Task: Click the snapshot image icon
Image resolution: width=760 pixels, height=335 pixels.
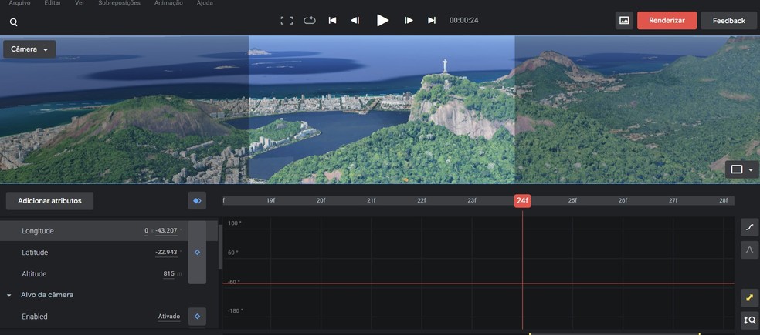Action: pyautogui.click(x=624, y=21)
